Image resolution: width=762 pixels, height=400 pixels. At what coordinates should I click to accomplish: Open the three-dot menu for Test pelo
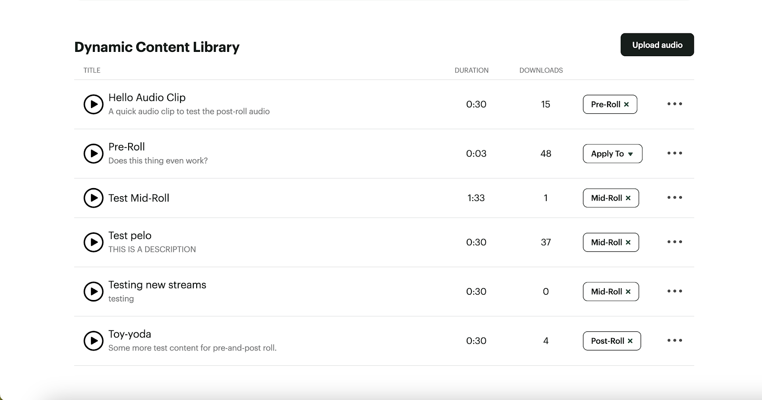(x=674, y=242)
